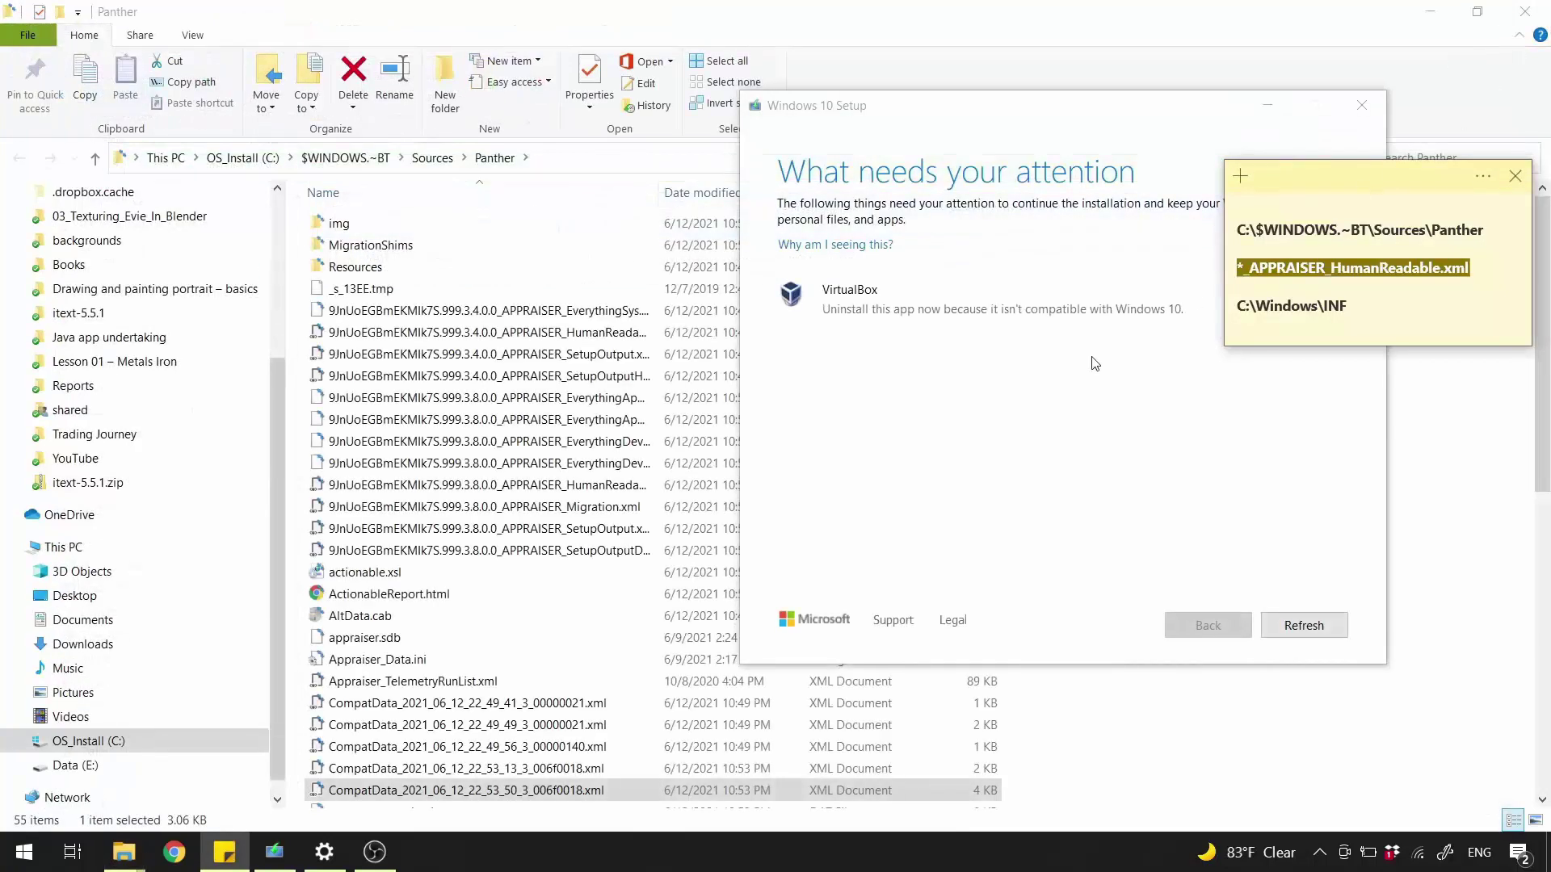This screenshot has height=872, width=1551.
Task: Select ActionableReport.html file
Action: (389, 593)
